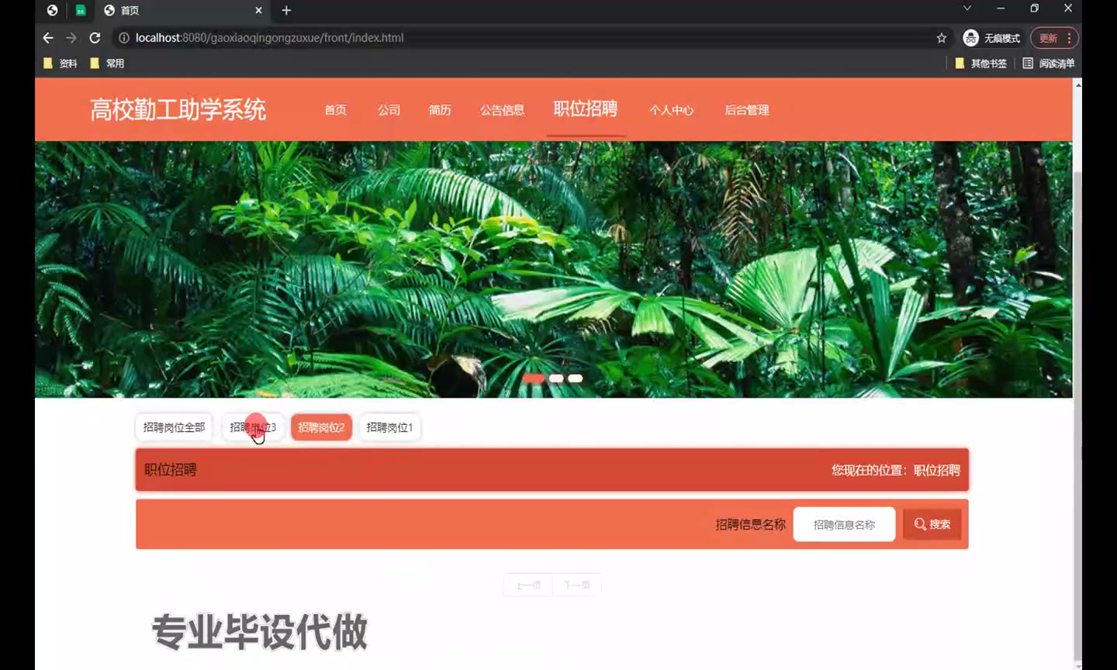Click the rainforest banner image
This screenshot has height=670, width=1117.
coord(554,269)
